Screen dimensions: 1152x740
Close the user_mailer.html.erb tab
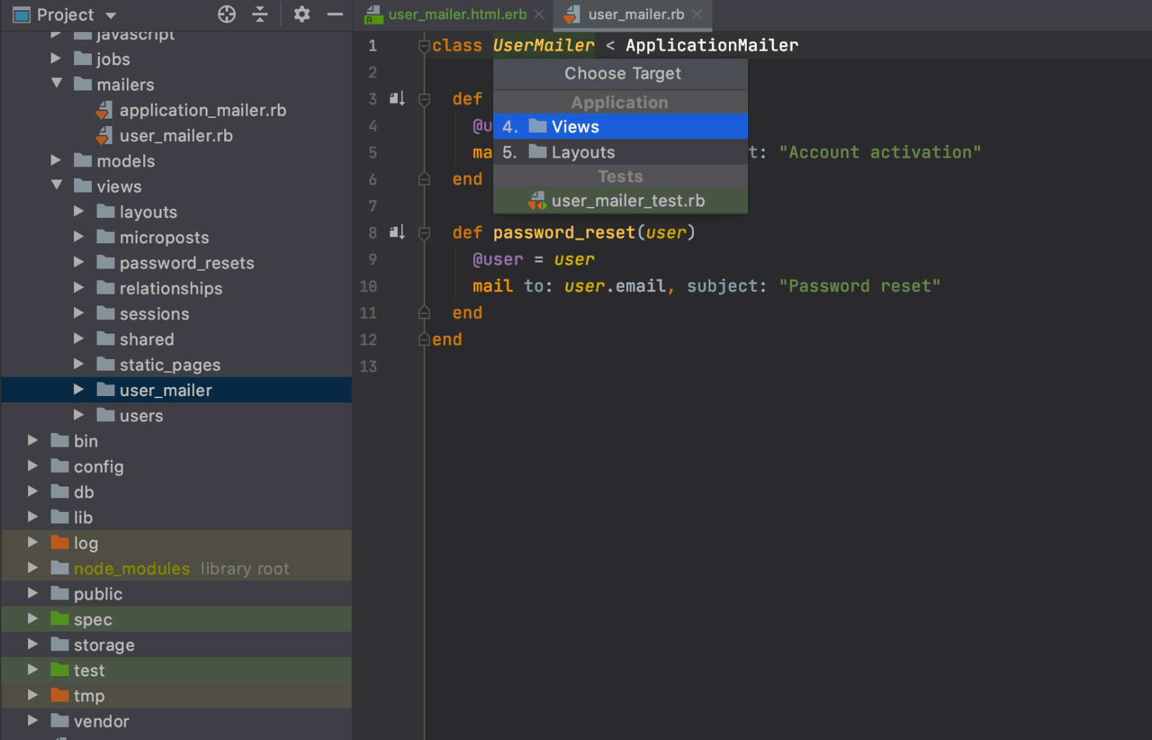point(540,14)
